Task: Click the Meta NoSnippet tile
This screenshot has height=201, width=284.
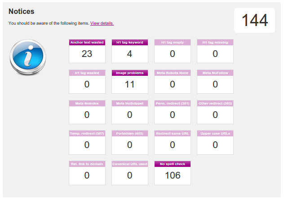Action: [x=130, y=112]
